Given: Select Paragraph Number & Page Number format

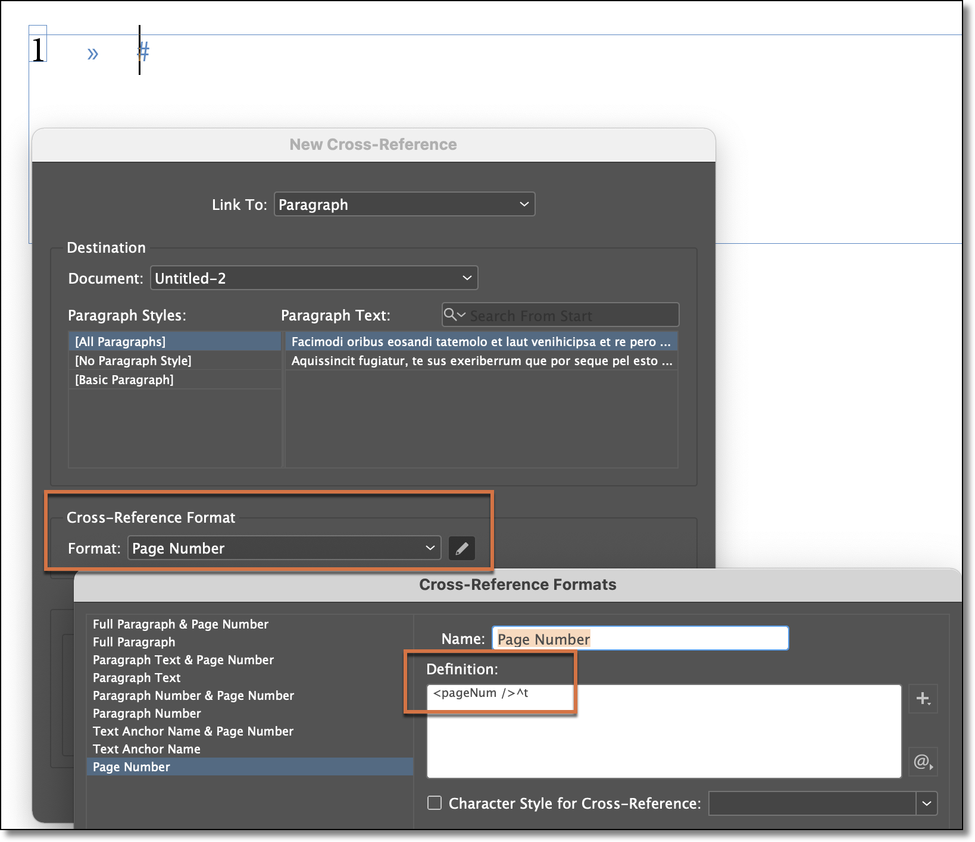Looking at the screenshot, I should [x=193, y=695].
